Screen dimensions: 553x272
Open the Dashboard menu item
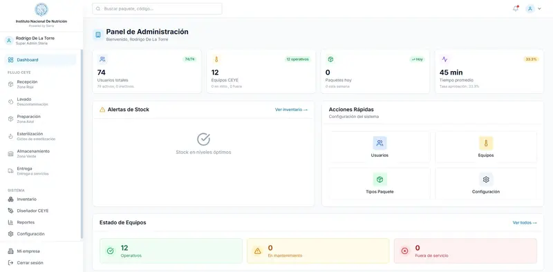41,60
